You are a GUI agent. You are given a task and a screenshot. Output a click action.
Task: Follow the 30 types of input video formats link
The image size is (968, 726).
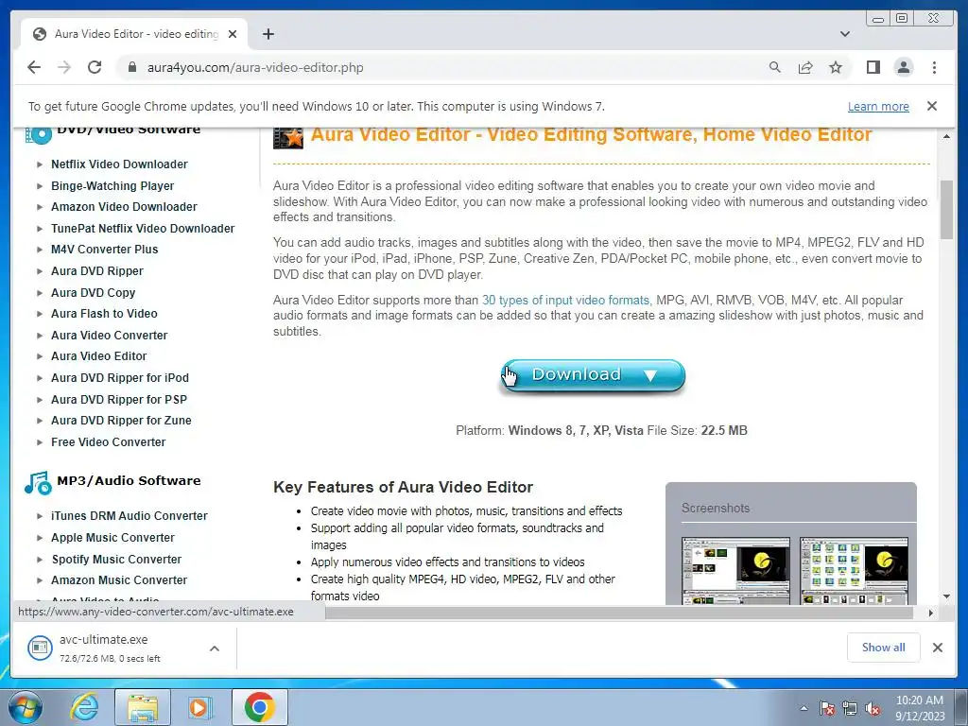pyautogui.click(x=565, y=300)
